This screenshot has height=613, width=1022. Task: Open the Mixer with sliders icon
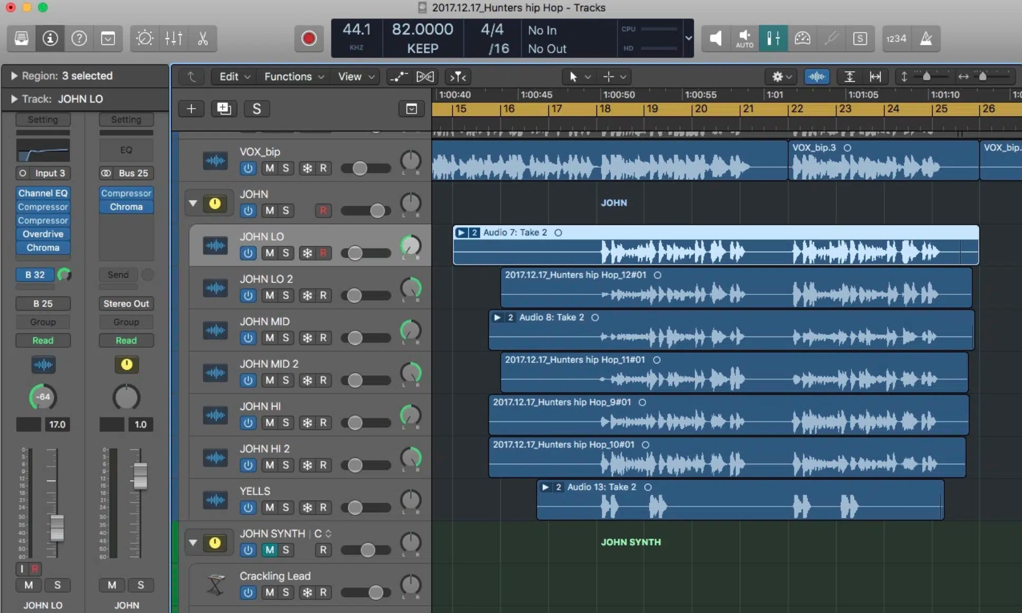click(174, 39)
